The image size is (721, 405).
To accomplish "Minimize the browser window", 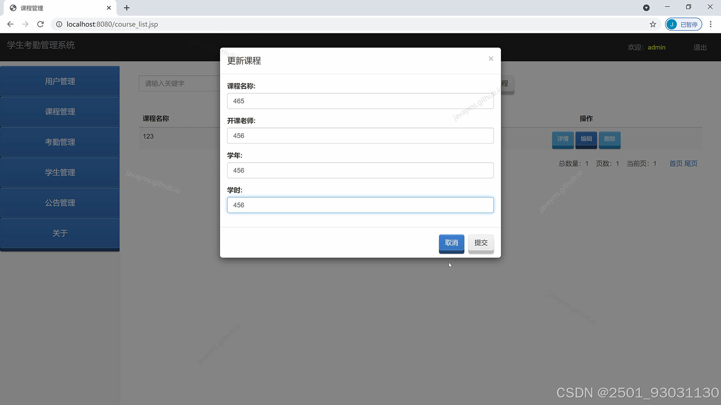I will (667, 7).
